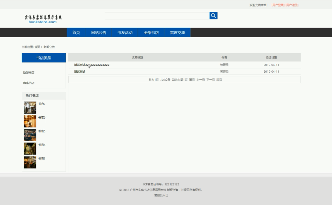Click the 书店7 text link

42,104
